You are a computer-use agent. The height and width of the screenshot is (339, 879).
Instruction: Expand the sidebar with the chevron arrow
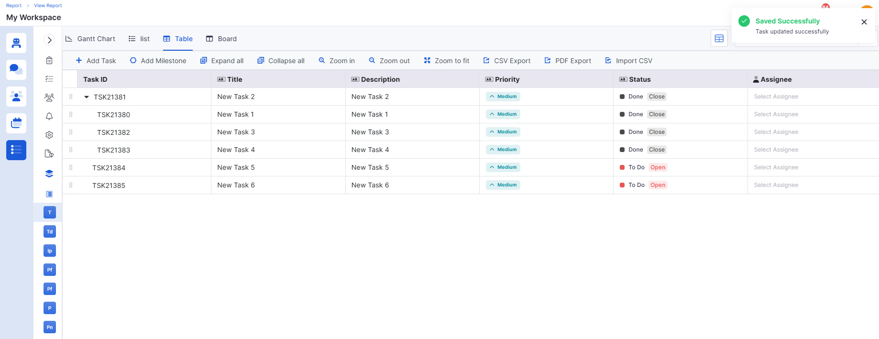coord(49,40)
